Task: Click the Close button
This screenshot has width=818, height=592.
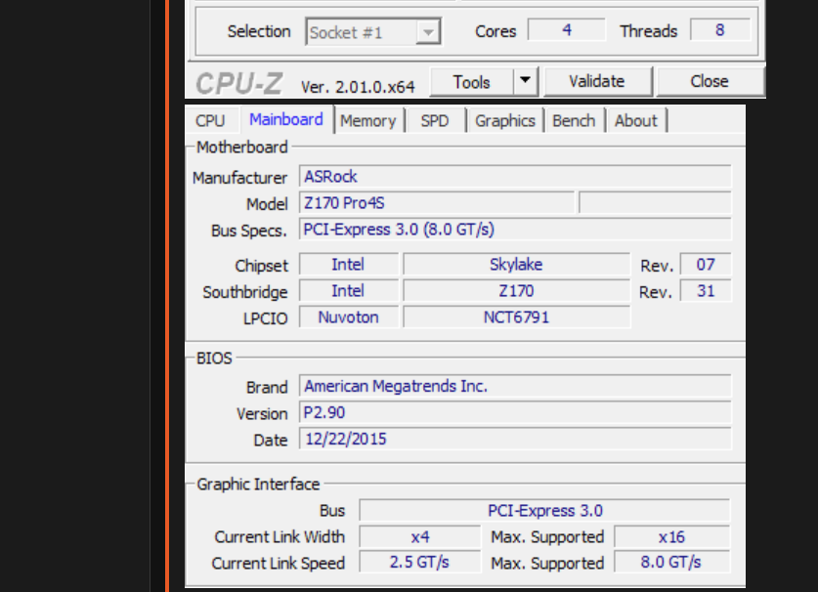Action: pyautogui.click(x=710, y=81)
